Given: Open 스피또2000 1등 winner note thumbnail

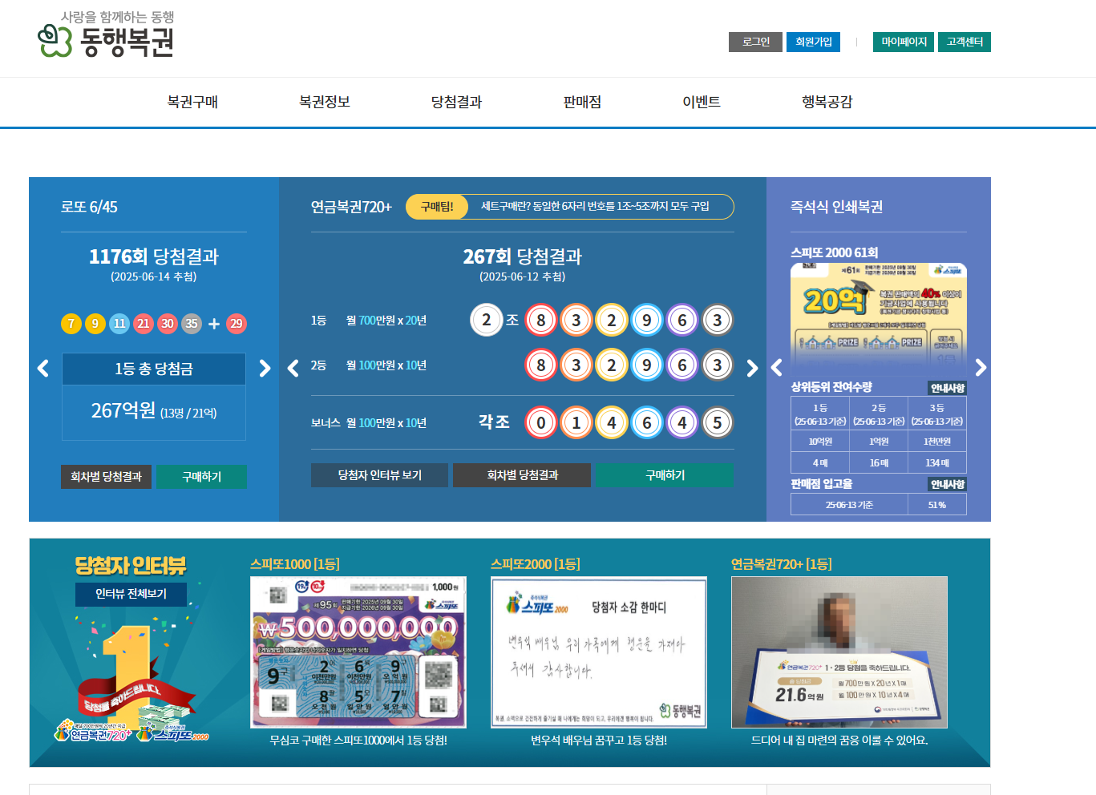Looking at the screenshot, I should click(599, 652).
